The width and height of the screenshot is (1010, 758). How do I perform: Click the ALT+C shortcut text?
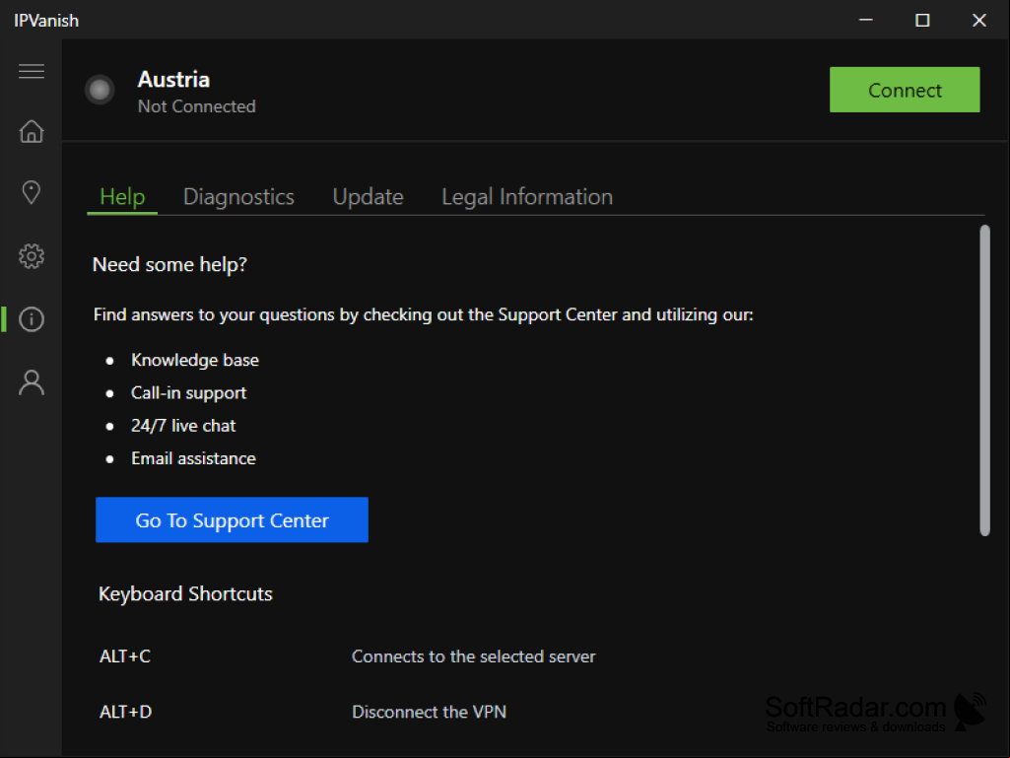[125, 656]
